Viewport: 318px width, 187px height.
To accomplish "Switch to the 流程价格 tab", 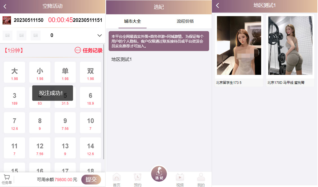I will pyautogui.click(x=185, y=21).
